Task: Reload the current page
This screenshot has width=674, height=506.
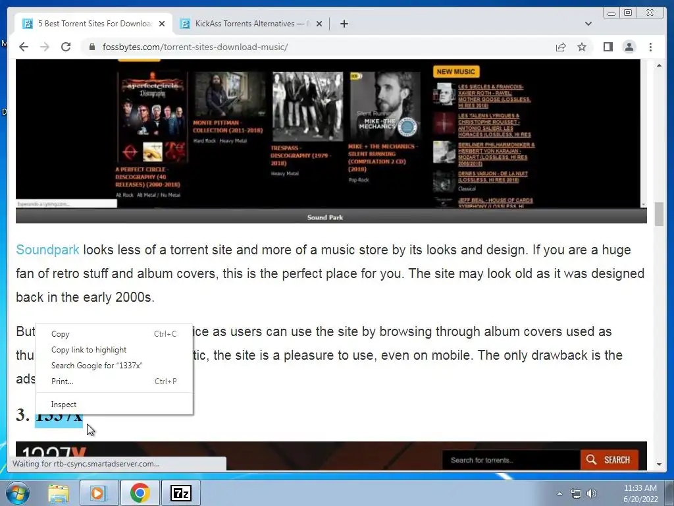Action: (x=66, y=47)
